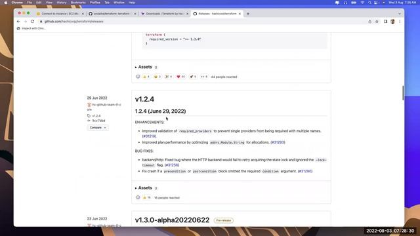The height and width of the screenshot is (236, 420).
Task: Close the Releases hashicorp/terraform tab
Action: pos(240,14)
